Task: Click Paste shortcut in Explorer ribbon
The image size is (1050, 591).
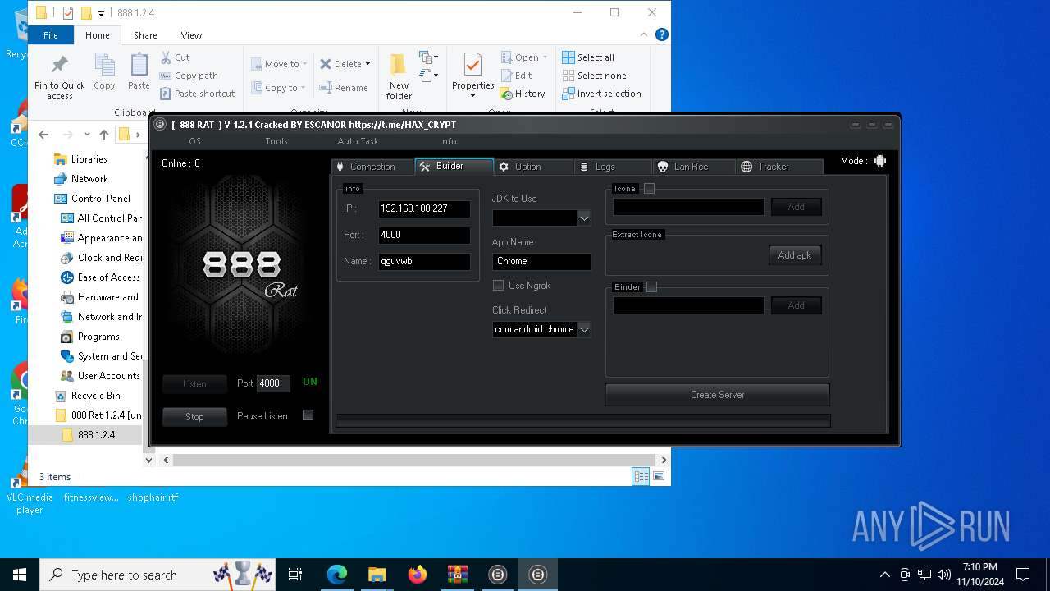Action: coord(197,94)
